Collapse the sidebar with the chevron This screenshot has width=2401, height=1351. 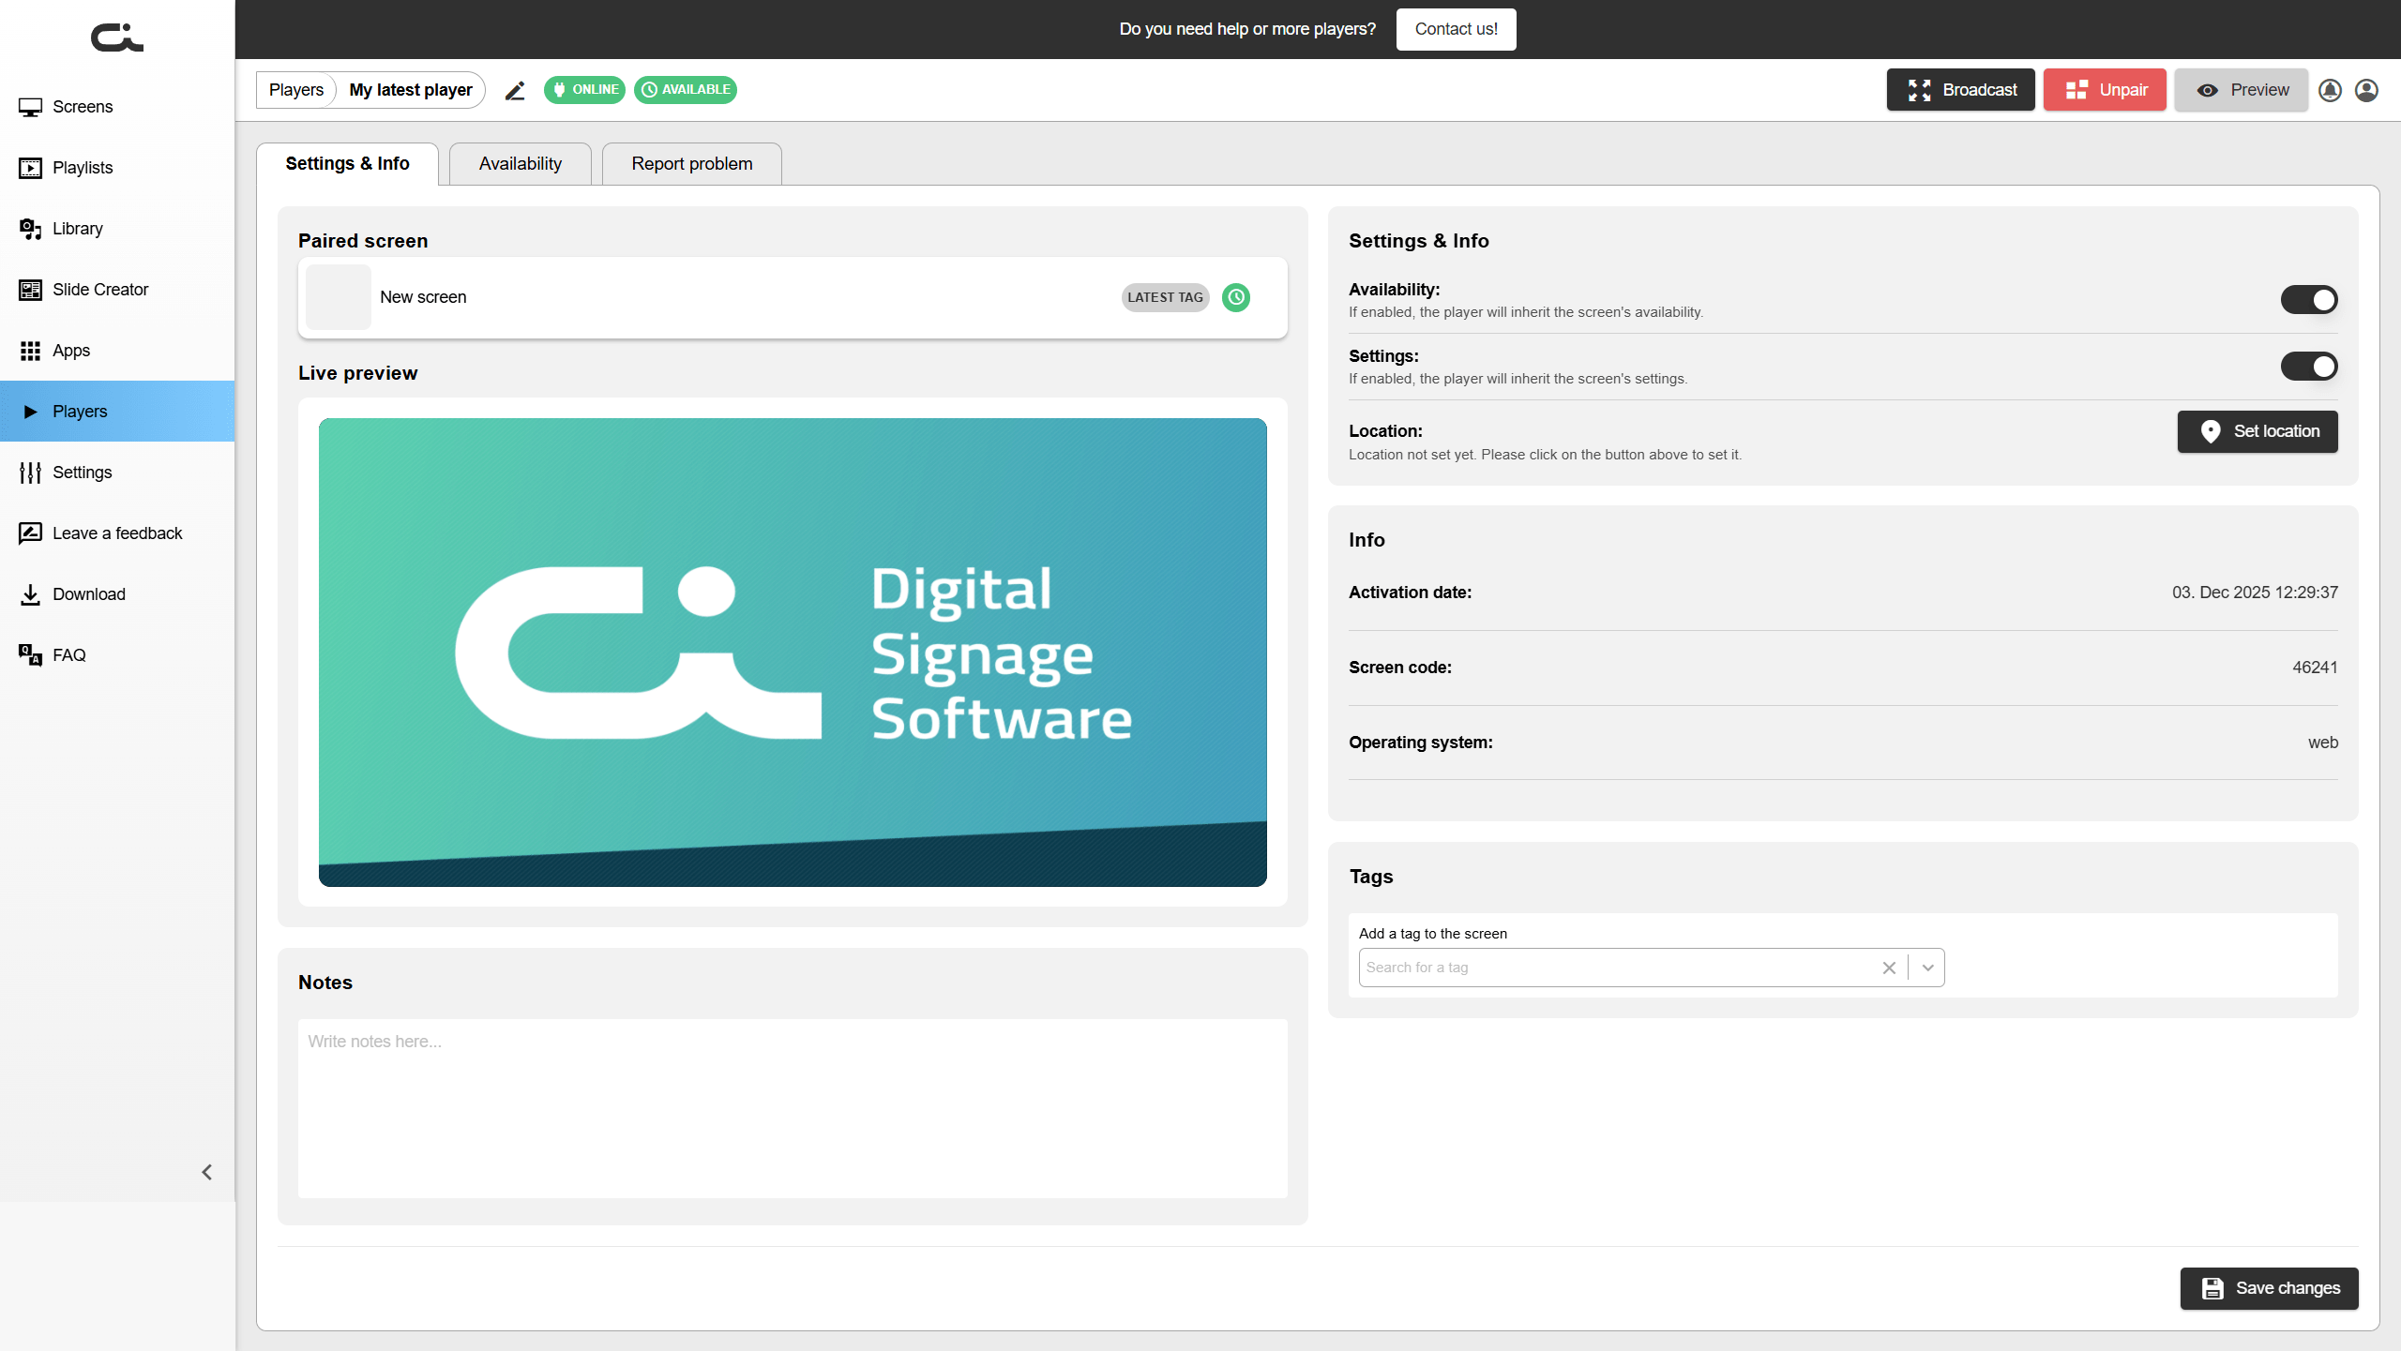tap(206, 1172)
